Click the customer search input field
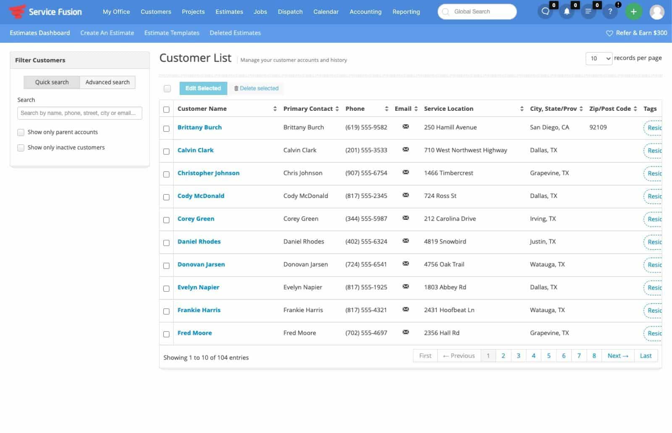This screenshot has width=672, height=433. tap(79, 112)
